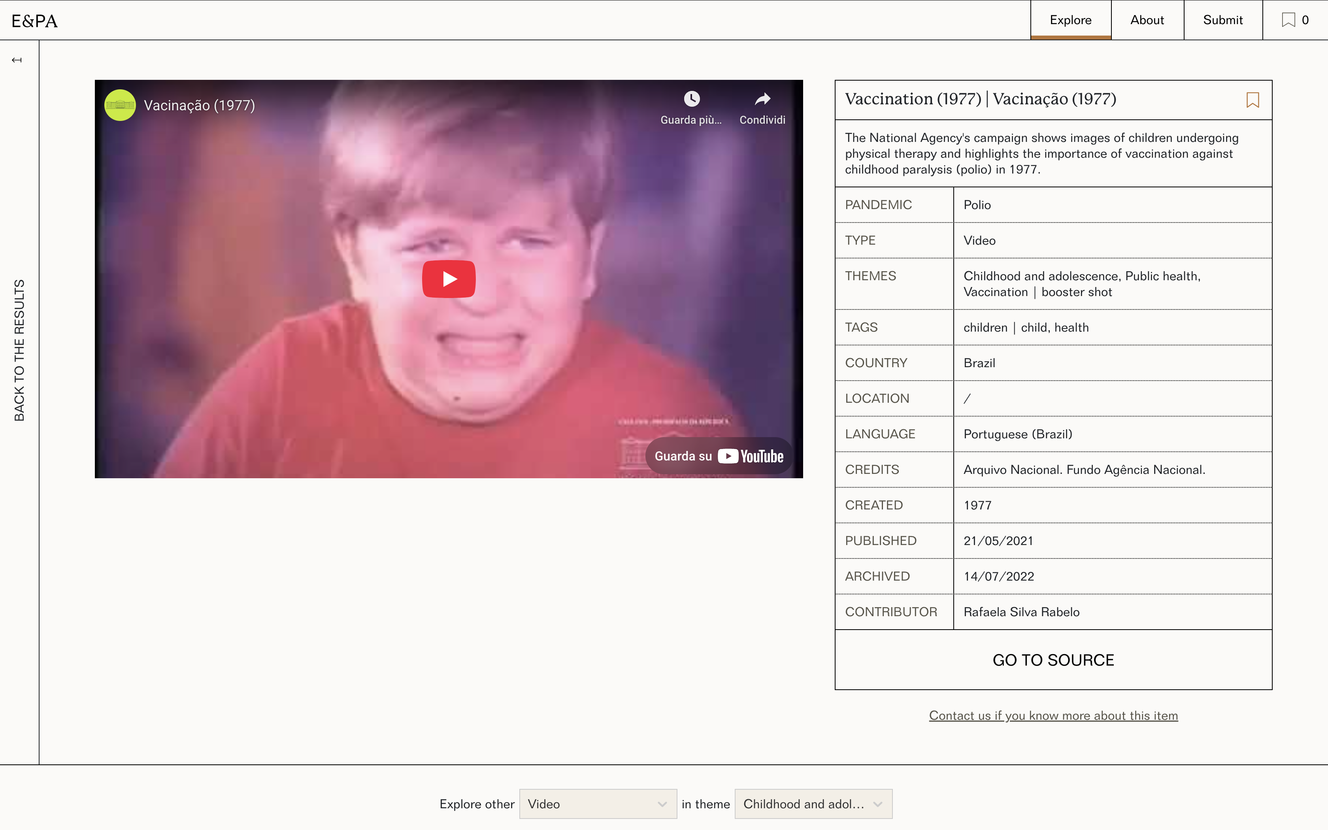This screenshot has height=830, width=1328.
Task: Click the Guarda più tardi clock icon
Action: pos(691,99)
